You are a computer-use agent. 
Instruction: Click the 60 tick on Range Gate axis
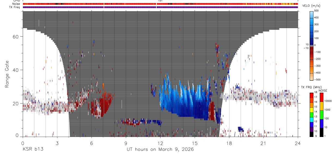[16, 37]
